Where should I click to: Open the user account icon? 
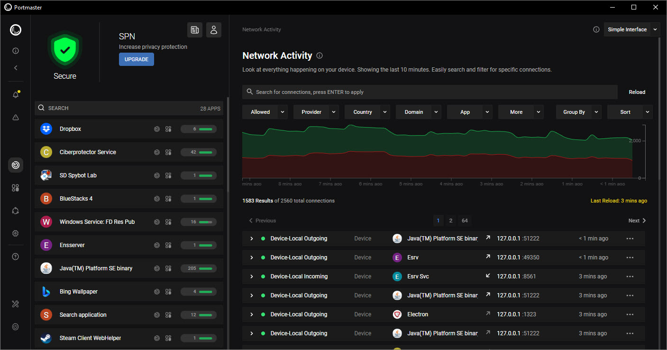(x=214, y=30)
